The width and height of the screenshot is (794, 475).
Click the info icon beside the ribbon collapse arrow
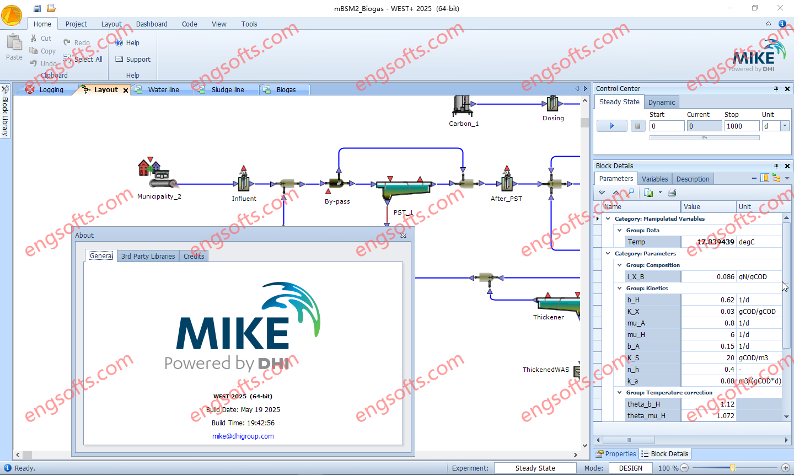782,24
